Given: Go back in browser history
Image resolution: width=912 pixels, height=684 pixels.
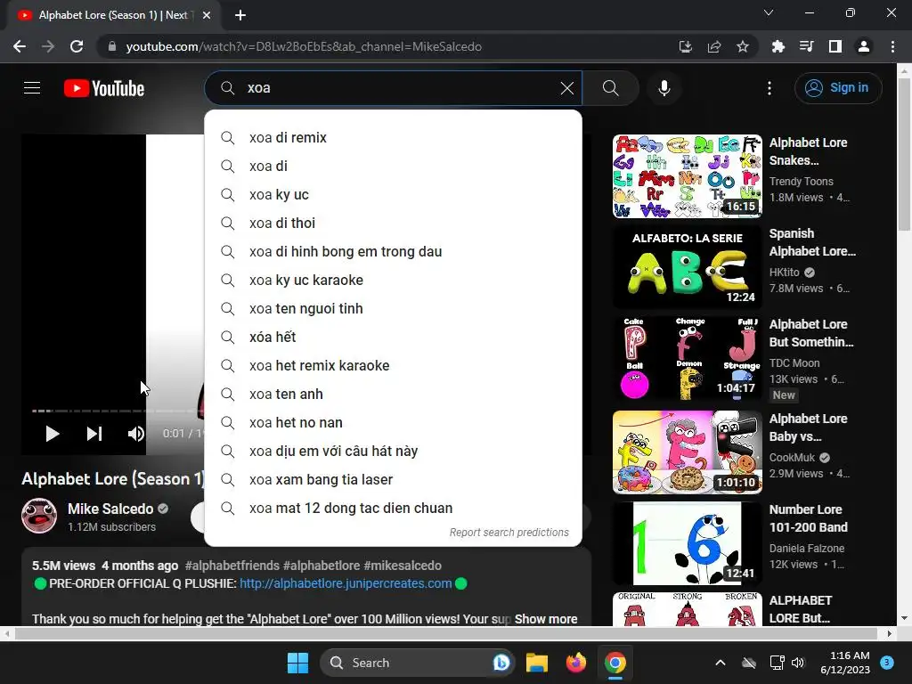Looking at the screenshot, I should point(20,46).
